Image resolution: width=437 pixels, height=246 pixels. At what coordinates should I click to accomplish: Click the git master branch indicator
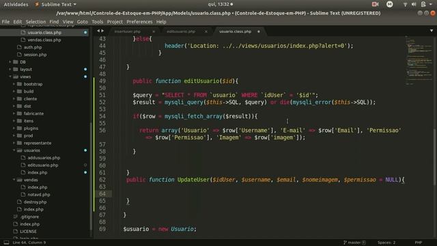(354, 243)
